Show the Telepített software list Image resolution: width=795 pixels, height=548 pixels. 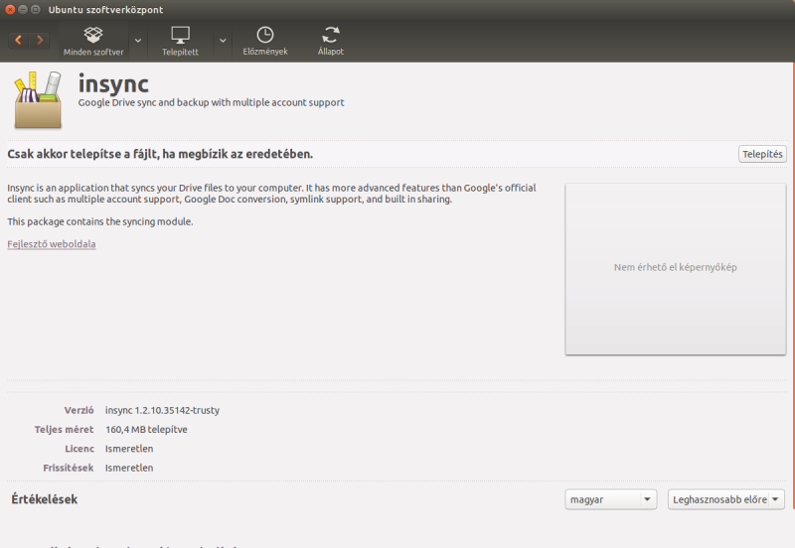point(180,41)
